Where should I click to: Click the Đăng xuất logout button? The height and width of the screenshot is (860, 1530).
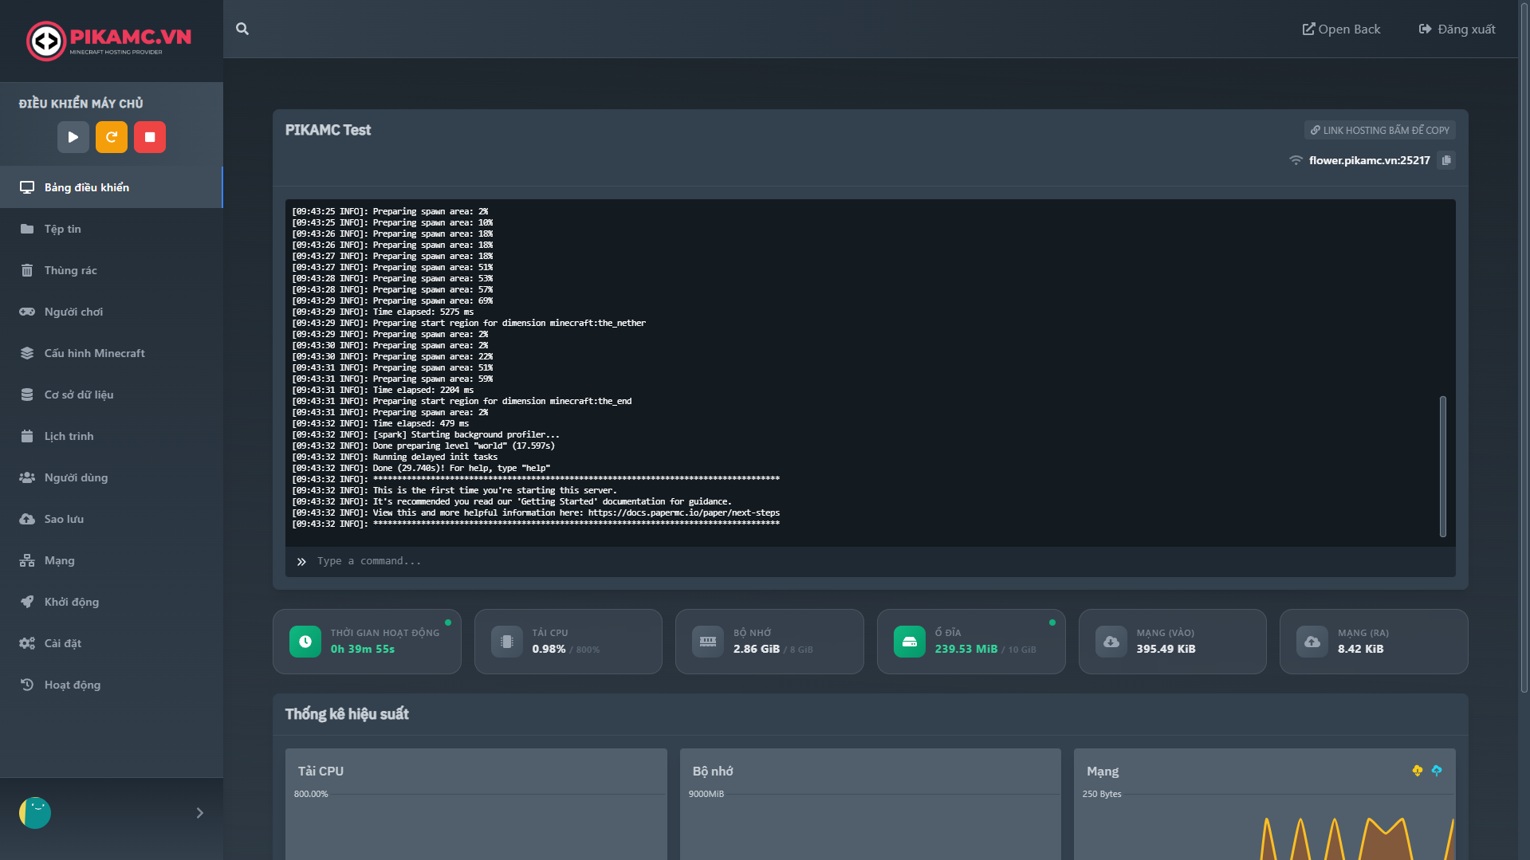pyautogui.click(x=1457, y=29)
